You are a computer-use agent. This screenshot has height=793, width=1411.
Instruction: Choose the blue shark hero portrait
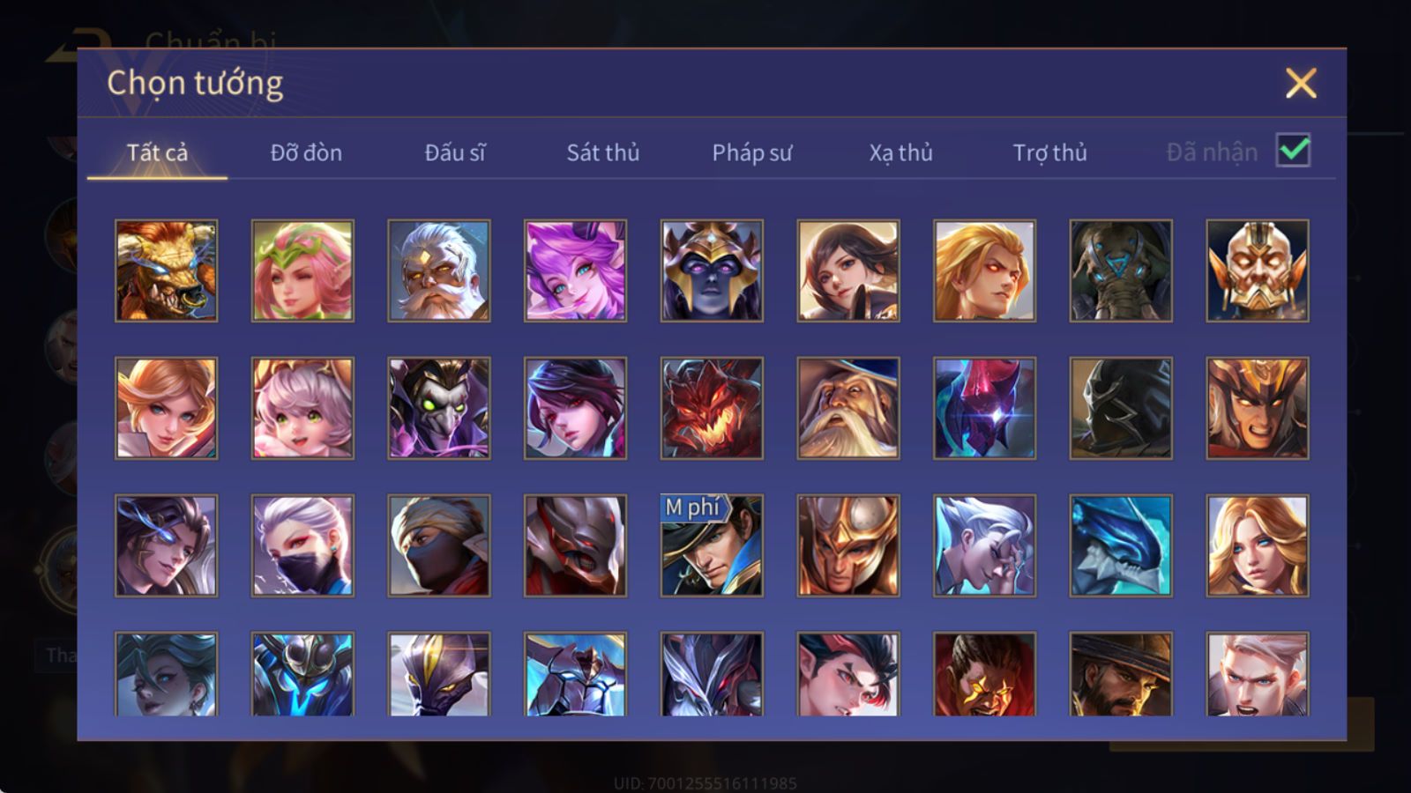1121,545
